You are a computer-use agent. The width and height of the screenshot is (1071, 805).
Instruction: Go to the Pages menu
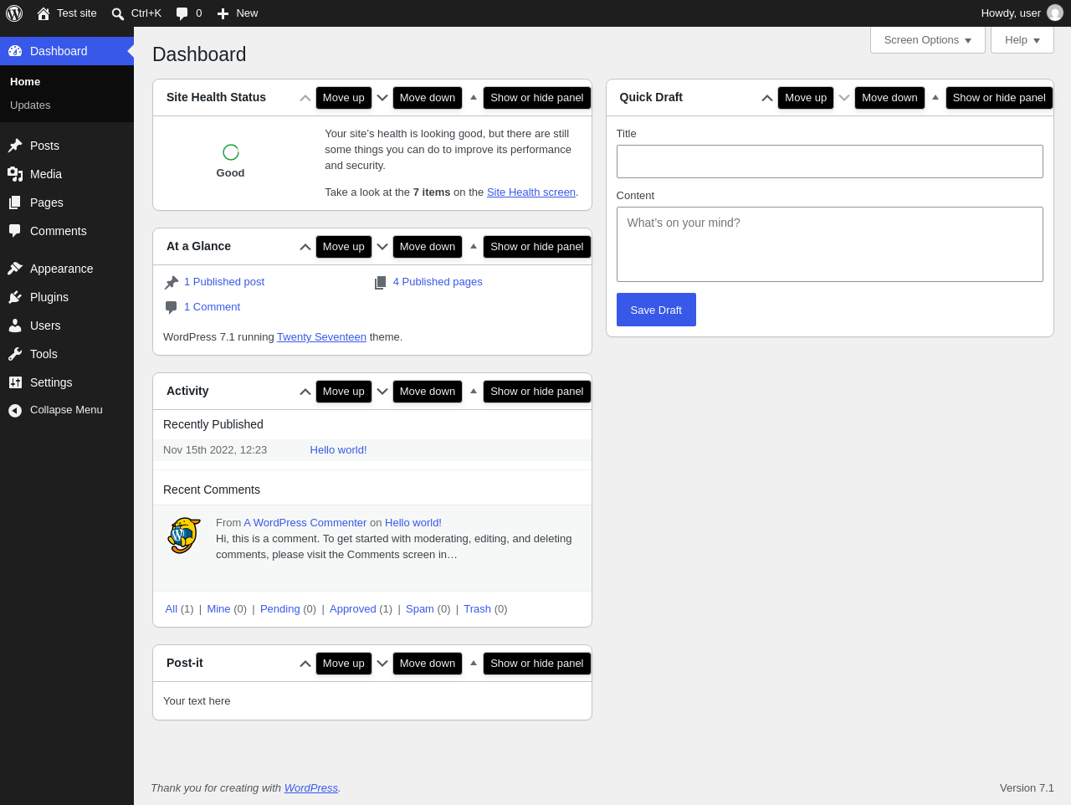tap(67, 203)
